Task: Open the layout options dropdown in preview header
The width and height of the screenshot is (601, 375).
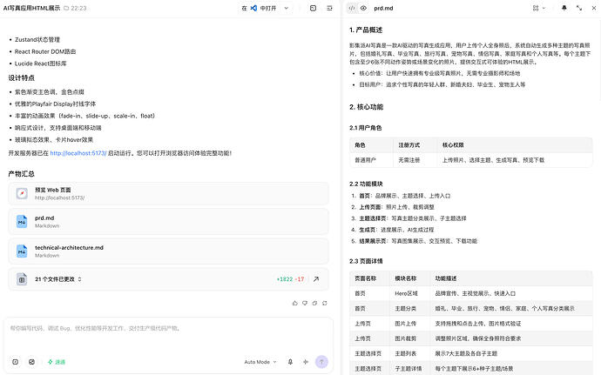Action: coord(538,8)
